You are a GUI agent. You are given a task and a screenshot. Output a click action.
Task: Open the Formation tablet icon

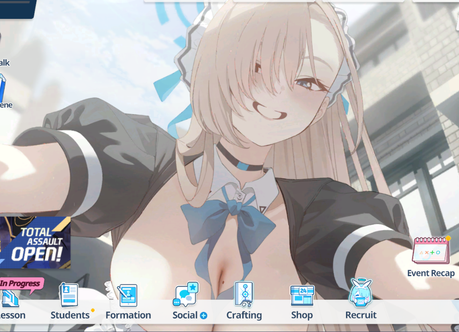point(128,295)
